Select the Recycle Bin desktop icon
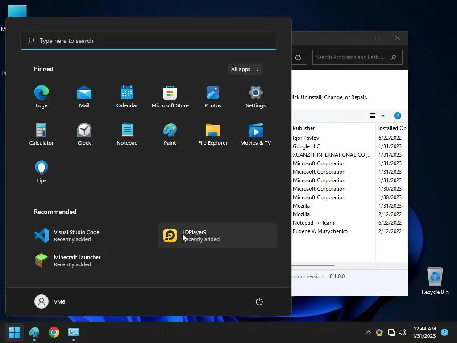Screen dimensions: 457x343 coord(435,281)
